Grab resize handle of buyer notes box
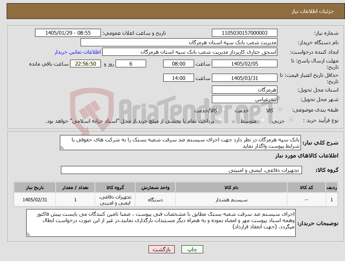This screenshot has height=261, width=345. point(28,235)
